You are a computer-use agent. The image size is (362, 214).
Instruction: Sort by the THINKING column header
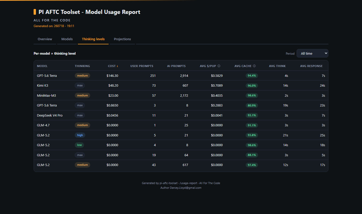(x=82, y=66)
